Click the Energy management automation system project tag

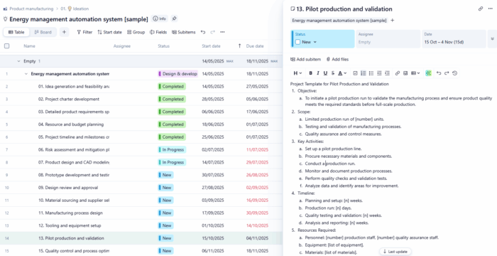coord(339,21)
